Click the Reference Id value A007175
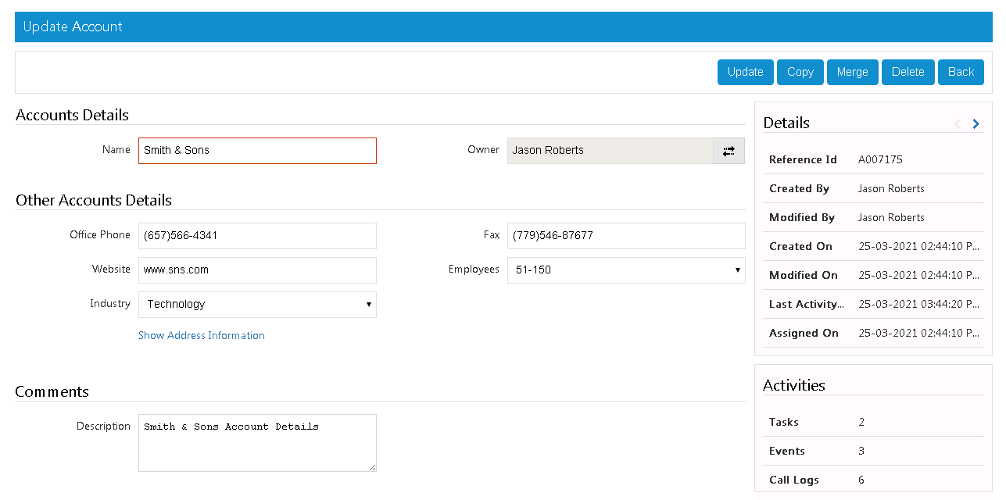 click(879, 159)
